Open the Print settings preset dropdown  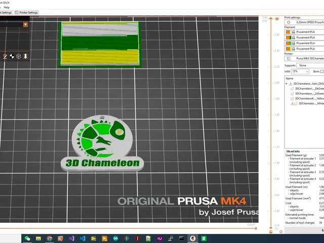pyautogui.click(x=304, y=22)
